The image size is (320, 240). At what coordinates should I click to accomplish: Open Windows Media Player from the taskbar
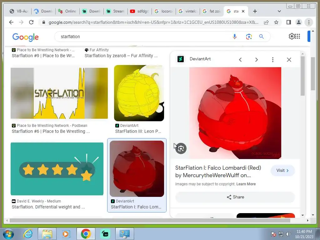(x=66, y=234)
